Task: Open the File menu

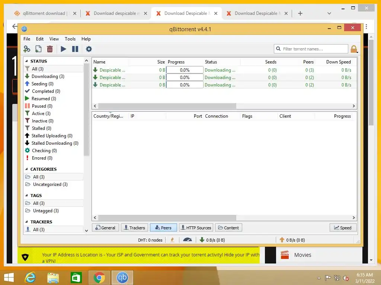Action: pyautogui.click(x=27, y=39)
